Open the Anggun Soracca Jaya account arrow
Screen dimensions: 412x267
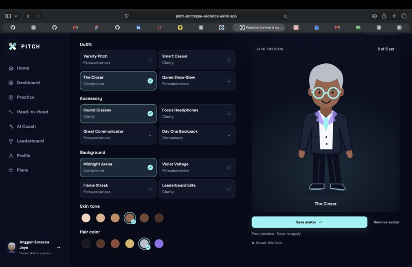click(x=59, y=247)
